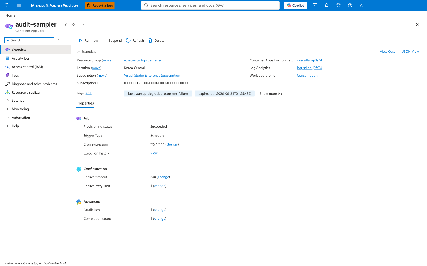Click the Configuration gear icon

click(x=79, y=169)
